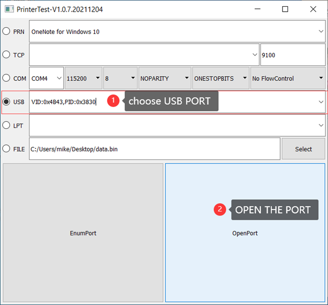The height and width of the screenshot is (305, 328).
Task: Click the PrinterTest app icon in title bar
Action: click(9, 9)
